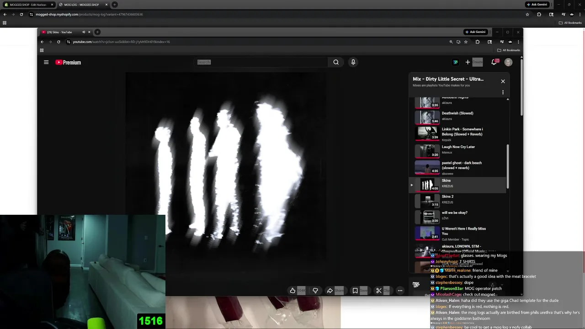View site info for mogged-shop.myshopify.com

[x=31, y=14]
